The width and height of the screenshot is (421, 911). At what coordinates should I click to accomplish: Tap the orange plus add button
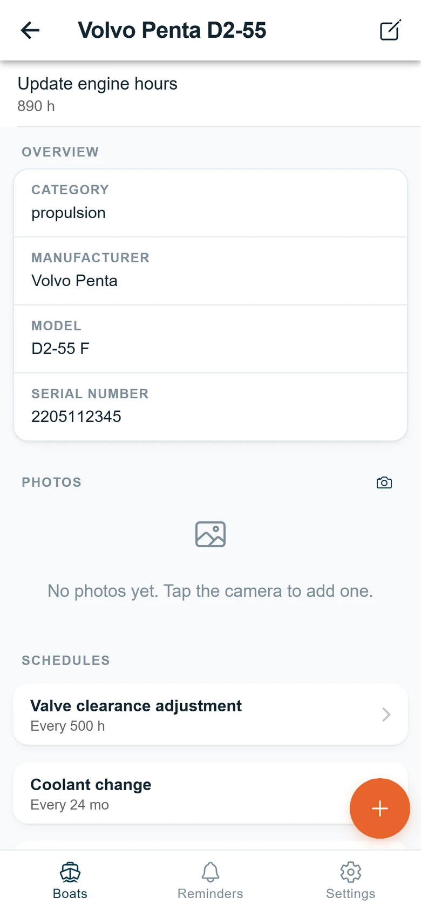pos(380,808)
